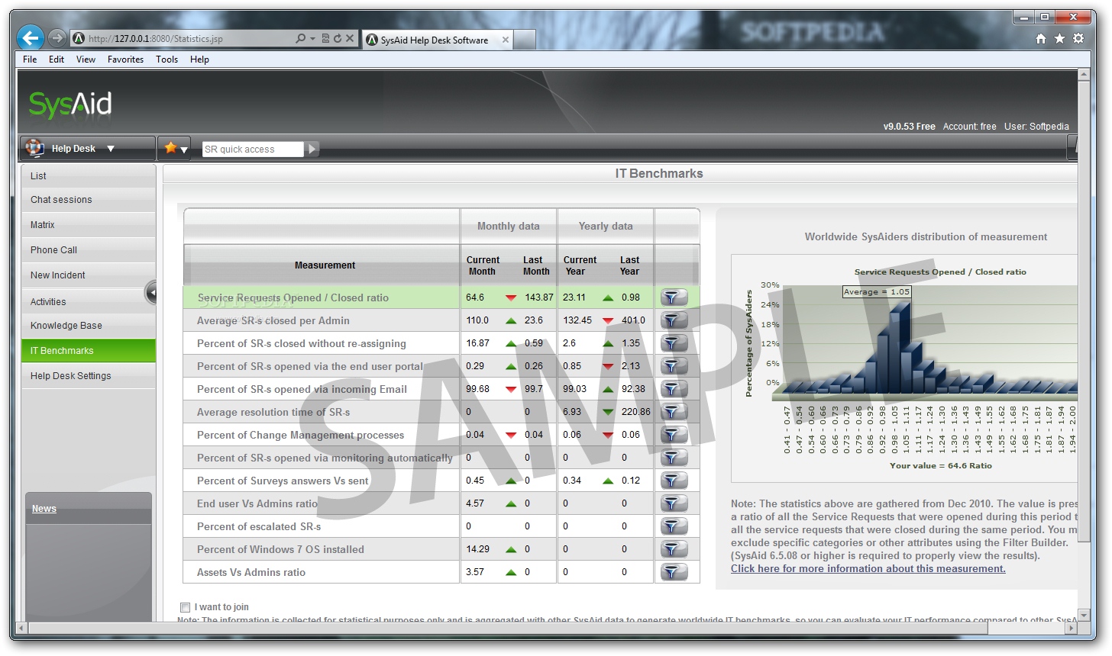
Task: Open the filter builder for Service Requests Opened/Closed ratio
Action: pos(673,297)
